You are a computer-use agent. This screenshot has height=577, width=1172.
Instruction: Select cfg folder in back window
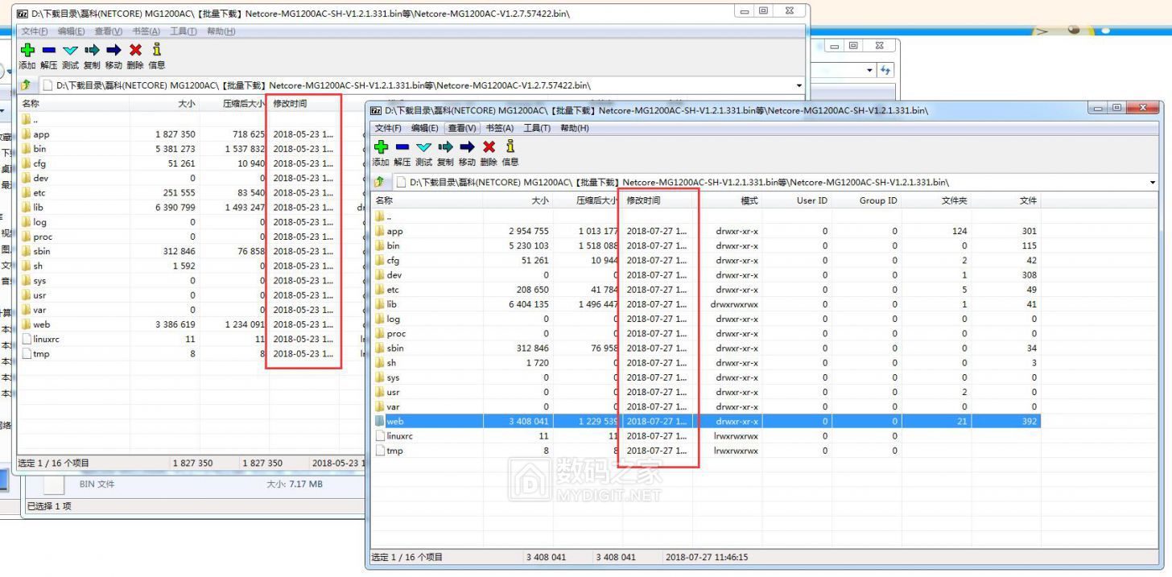39,163
